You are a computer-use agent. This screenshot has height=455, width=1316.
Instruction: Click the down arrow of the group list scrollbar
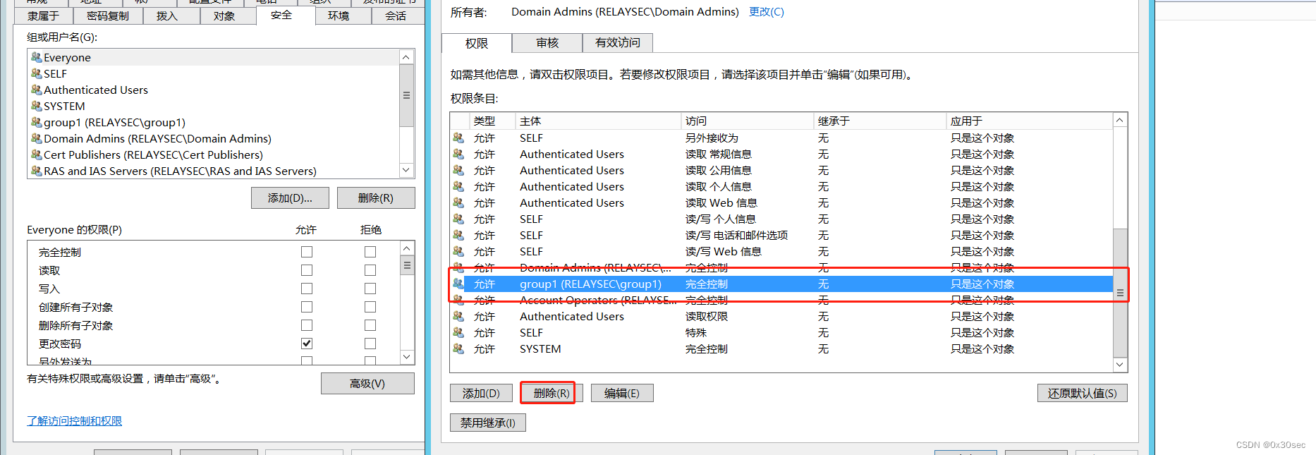tap(406, 170)
